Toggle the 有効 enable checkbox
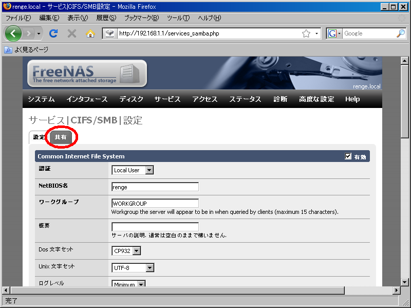 coord(348,156)
